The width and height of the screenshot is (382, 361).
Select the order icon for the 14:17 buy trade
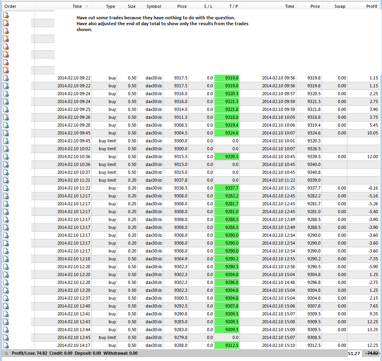tap(6, 345)
